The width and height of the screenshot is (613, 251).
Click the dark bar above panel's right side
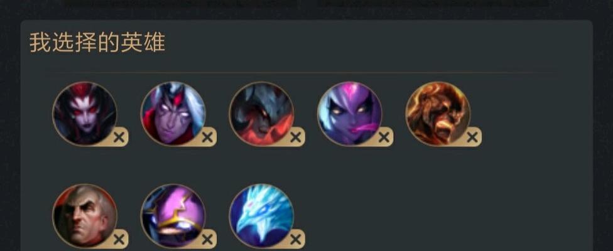(x=432, y=3)
